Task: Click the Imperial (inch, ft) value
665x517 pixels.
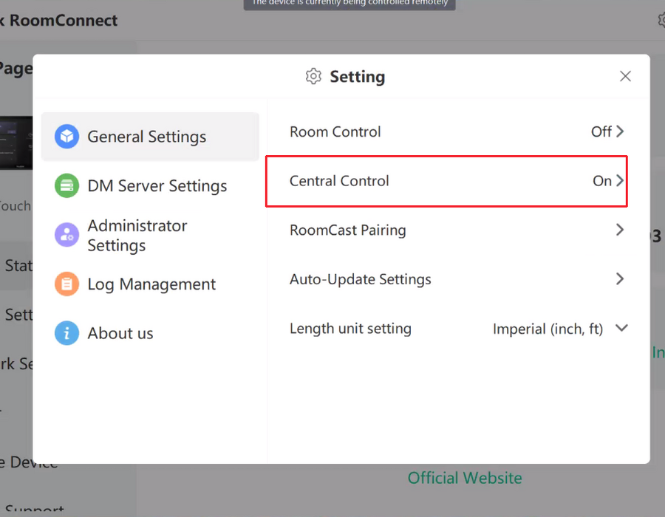Action: (x=548, y=329)
